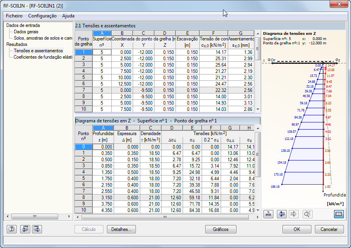Image resolution: width=351 pixels, height=248 pixels.
Task: Click down arrow of lower table scrollbar
Action: [258, 210]
